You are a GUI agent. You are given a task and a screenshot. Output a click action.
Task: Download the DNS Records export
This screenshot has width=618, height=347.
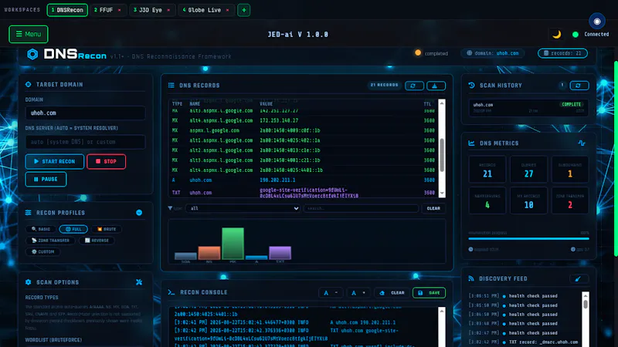tap(435, 86)
